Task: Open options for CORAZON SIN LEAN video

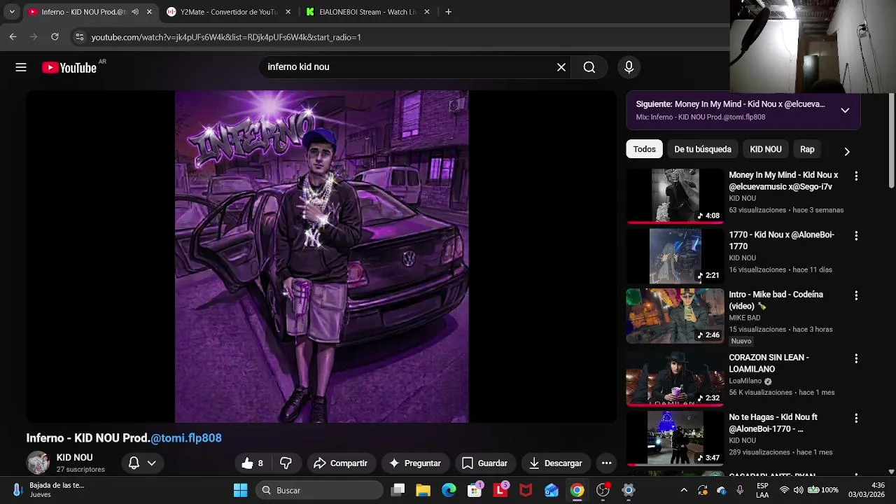Action: click(x=855, y=358)
